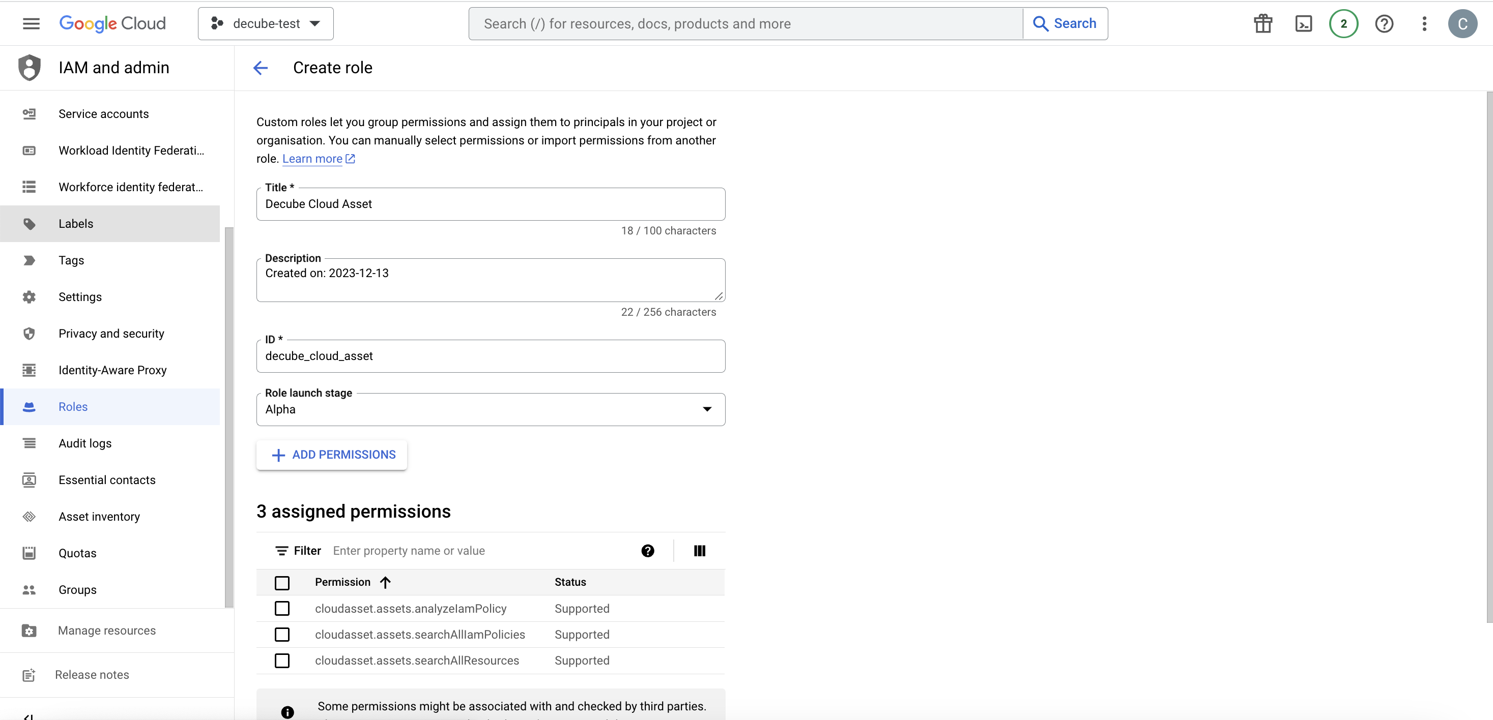
Task: Toggle the select-all permissions header checkbox
Action: [282, 583]
